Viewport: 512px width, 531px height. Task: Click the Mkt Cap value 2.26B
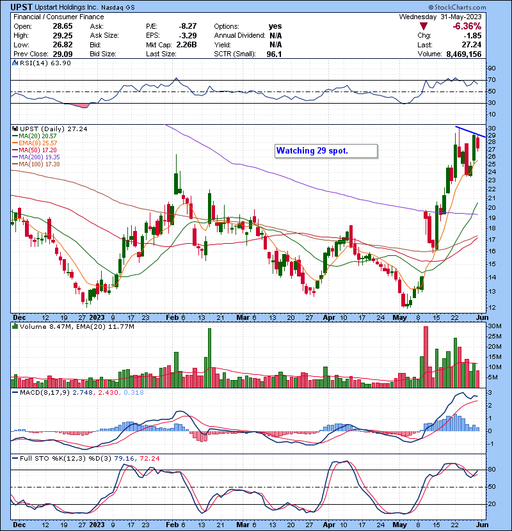point(186,45)
